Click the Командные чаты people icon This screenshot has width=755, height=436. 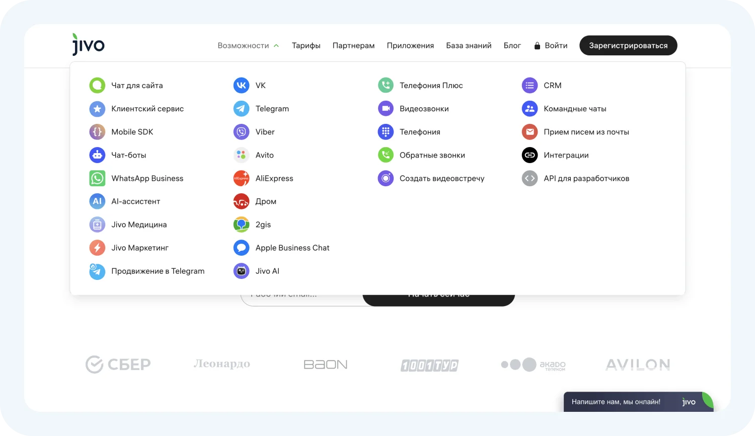tap(530, 109)
